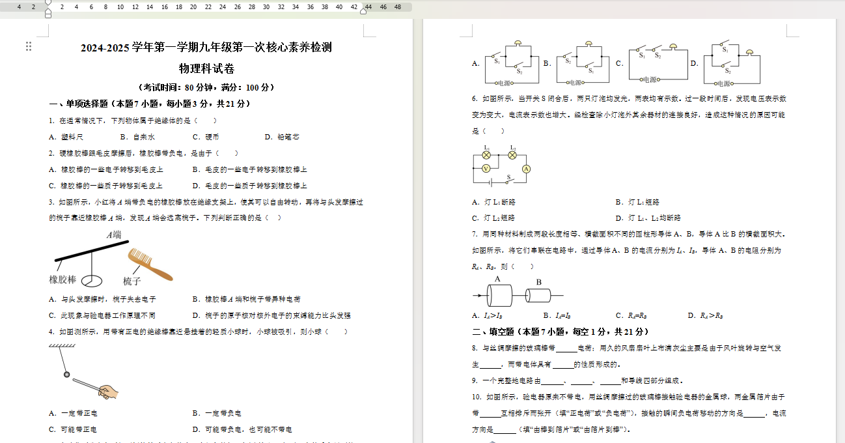The width and height of the screenshot is (845, 443).
Task: Click option "A. IA>IB"
Action: (487, 315)
